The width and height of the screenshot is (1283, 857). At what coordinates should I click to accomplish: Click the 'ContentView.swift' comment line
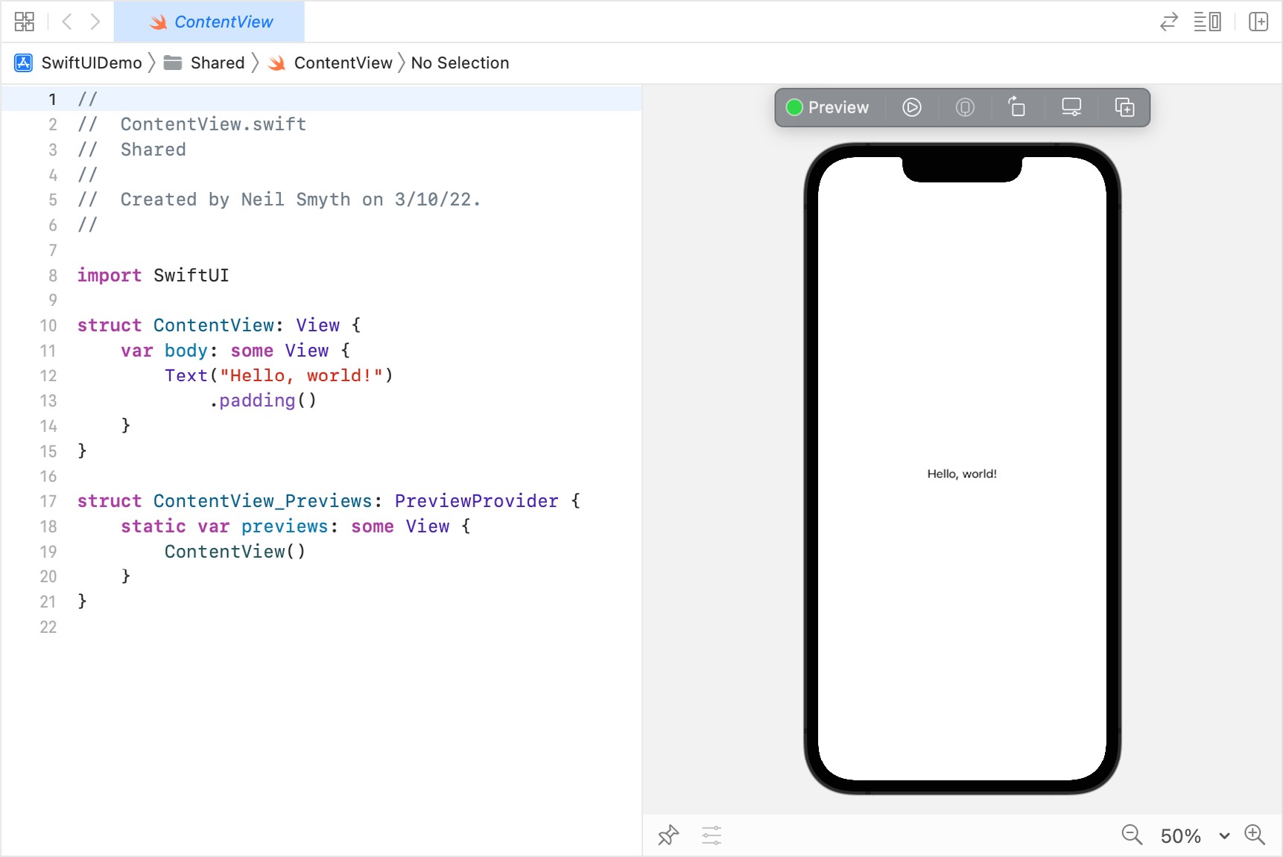(x=191, y=124)
